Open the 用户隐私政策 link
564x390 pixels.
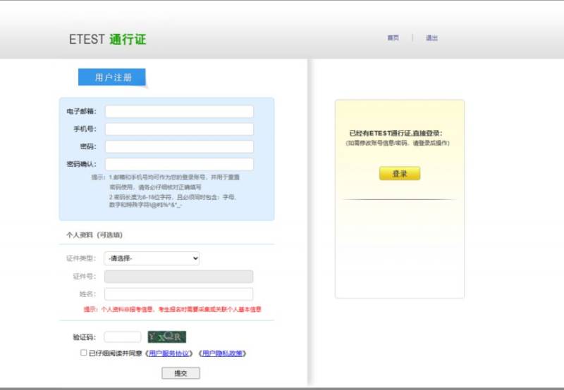pos(222,353)
